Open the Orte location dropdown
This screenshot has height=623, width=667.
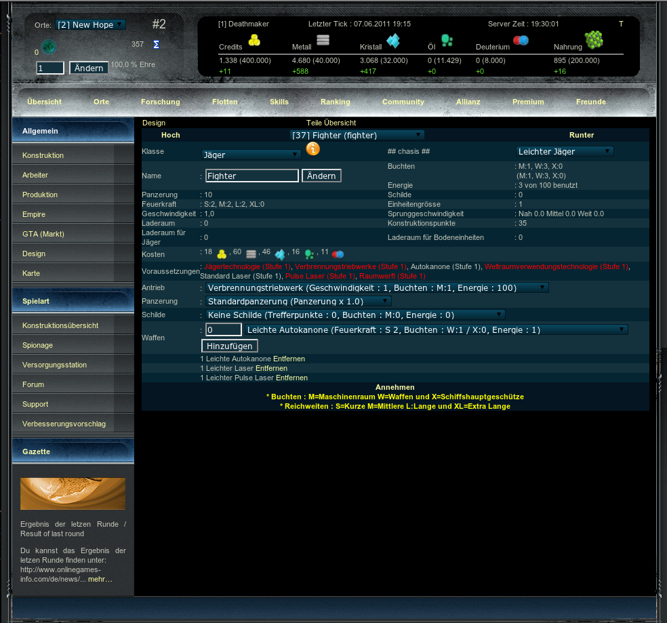90,25
